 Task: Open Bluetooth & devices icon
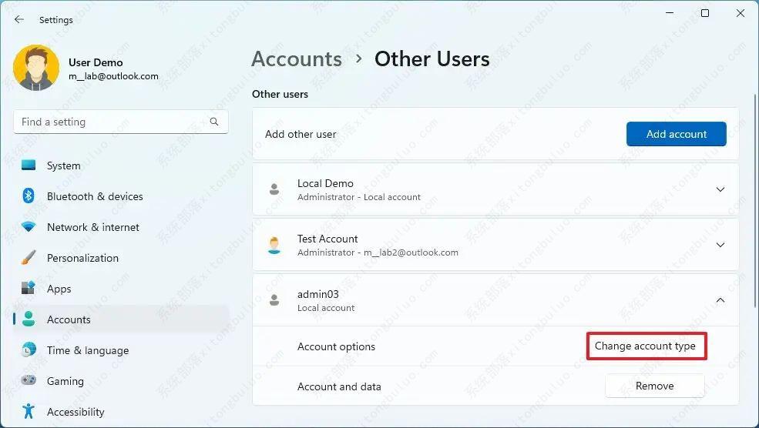tap(29, 196)
